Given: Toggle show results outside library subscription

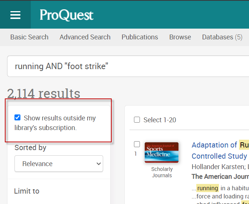Looking at the screenshot, I should coord(17,118).
